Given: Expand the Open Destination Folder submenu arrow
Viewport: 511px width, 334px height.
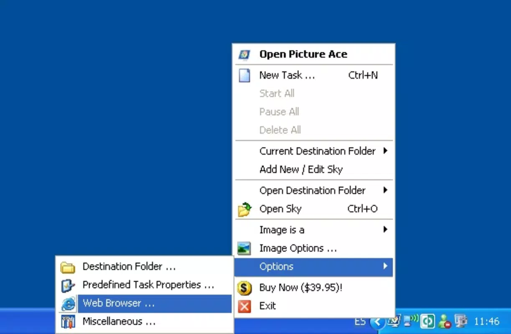Looking at the screenshot, I should 385,190.
